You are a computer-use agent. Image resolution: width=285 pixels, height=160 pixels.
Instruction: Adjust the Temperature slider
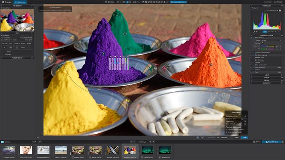point(267,46)
